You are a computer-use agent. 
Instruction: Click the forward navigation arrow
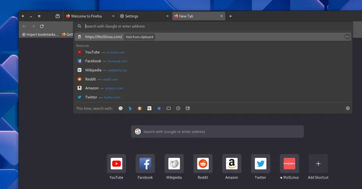point(33,26)
